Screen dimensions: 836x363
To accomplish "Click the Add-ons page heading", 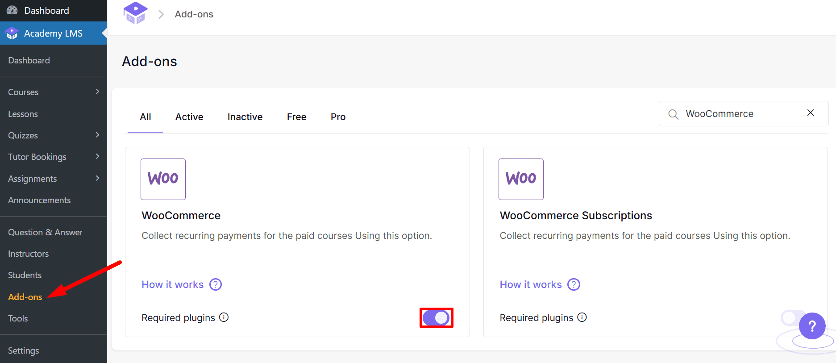I will click(x=150, y=61).
